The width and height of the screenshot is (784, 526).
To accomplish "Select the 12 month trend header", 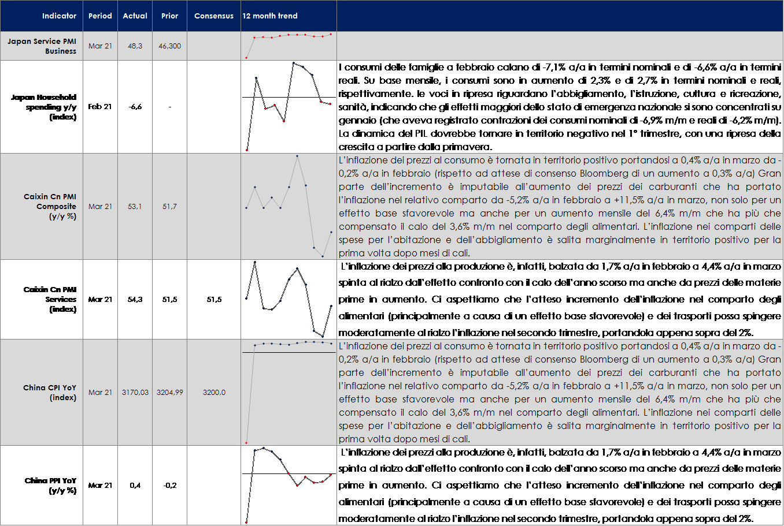I will click(270, 16).
